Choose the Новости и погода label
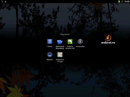The width and height of the screenshot is (130, 97). [x=60, y=61]
